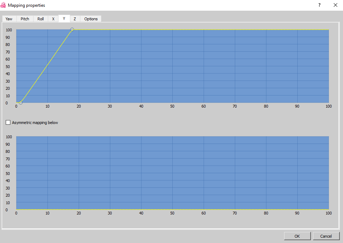The height and width of the screenshot is (243, 343).
Task: Select the lower curve control point near zero
Action: 21,103
